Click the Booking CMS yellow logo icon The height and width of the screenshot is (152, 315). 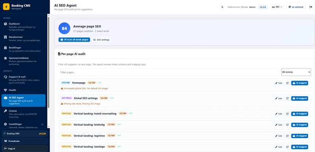(6, 7)
